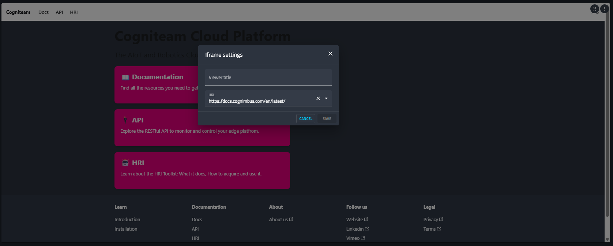Open the HRI navbar item

[74, 12]
